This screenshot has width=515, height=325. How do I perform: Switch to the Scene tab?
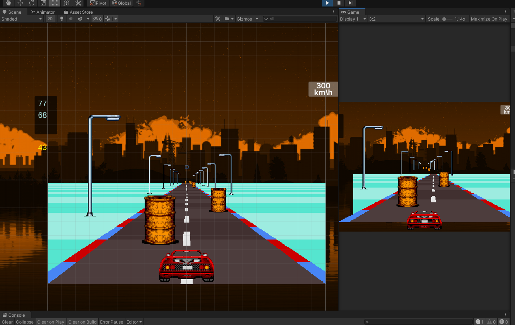(12, 12)
